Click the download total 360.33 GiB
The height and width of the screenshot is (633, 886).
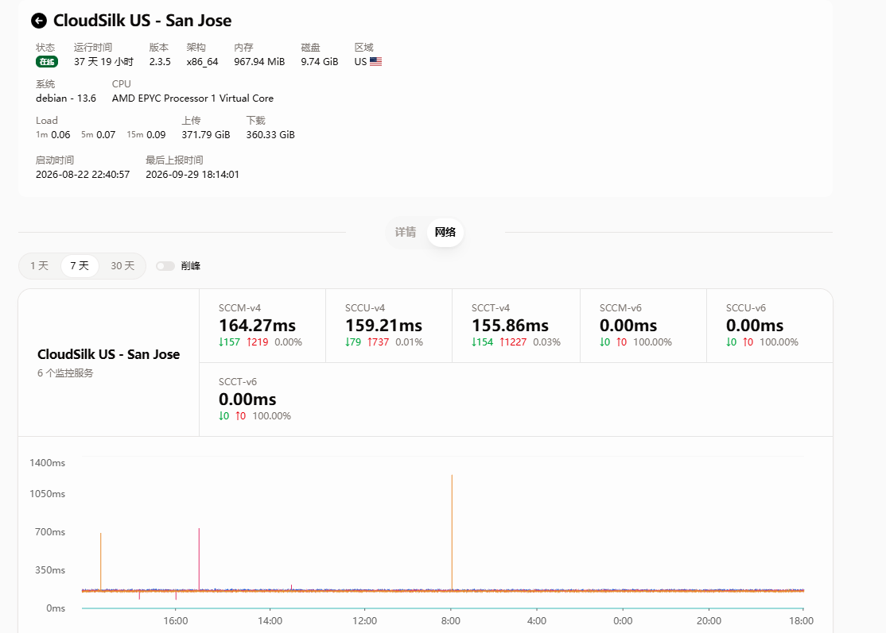[270, 135]
